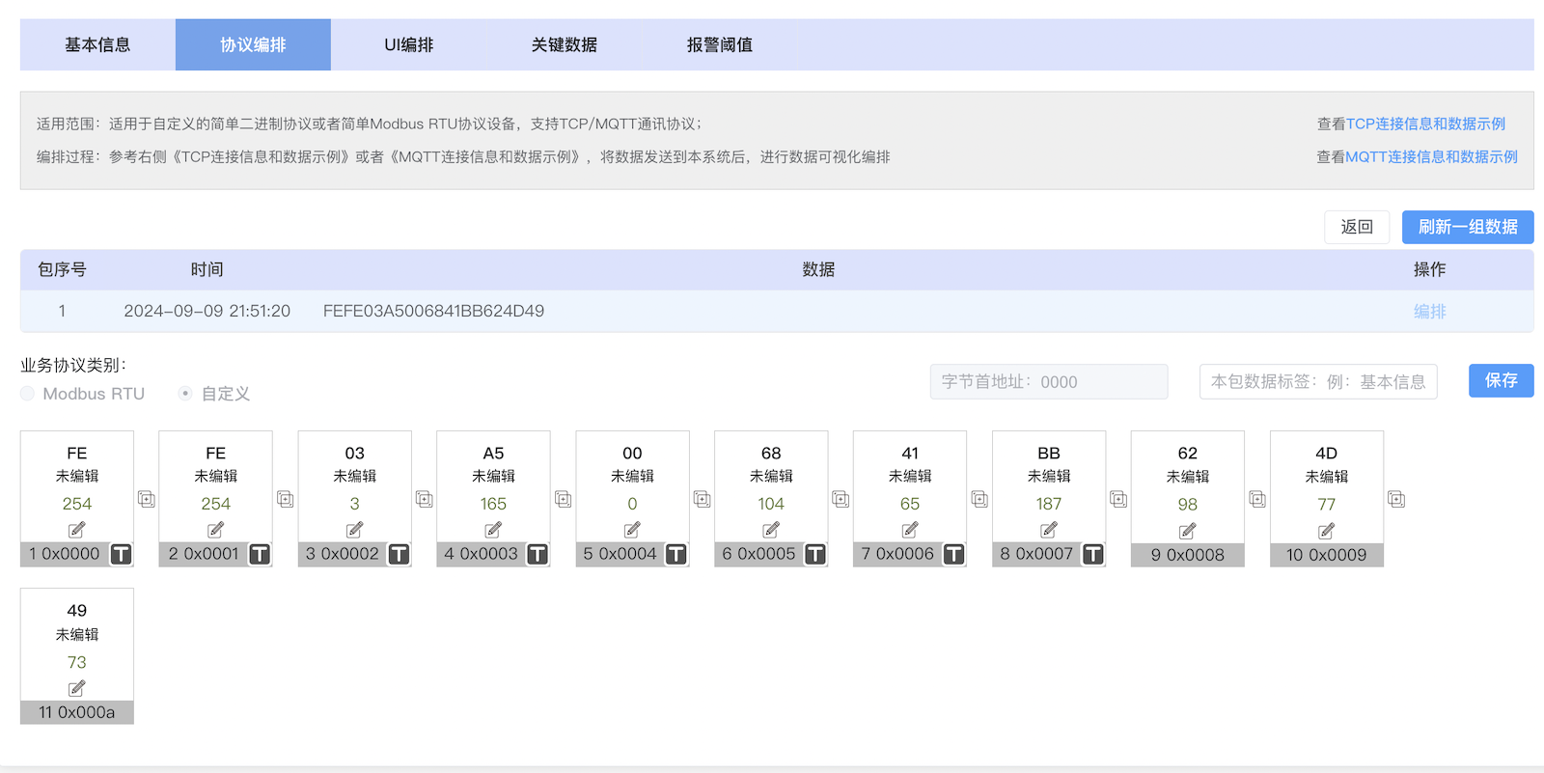Screen dimensions: 1544x773
Task: Edit the byte 00 card at 0x0004
Action: (x=632, y=530)
